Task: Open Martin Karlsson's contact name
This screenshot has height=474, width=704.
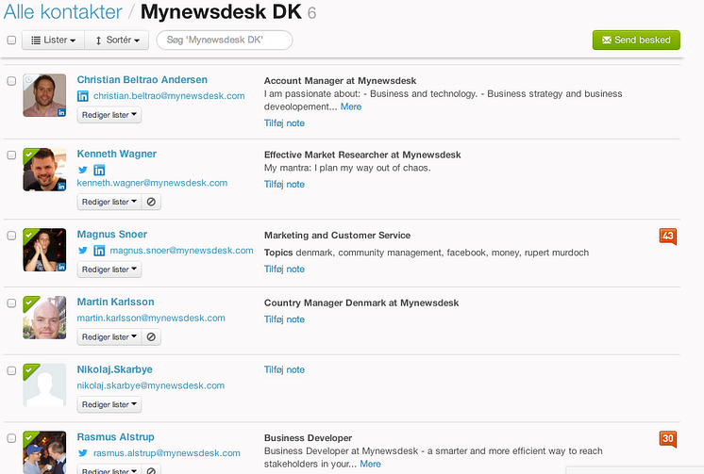Action: [115, 302]
